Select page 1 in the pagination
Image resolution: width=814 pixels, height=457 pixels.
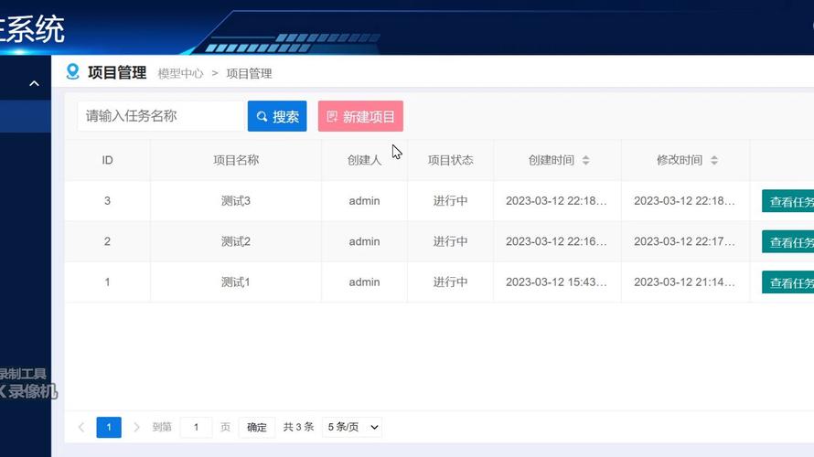tap(109, 428)
